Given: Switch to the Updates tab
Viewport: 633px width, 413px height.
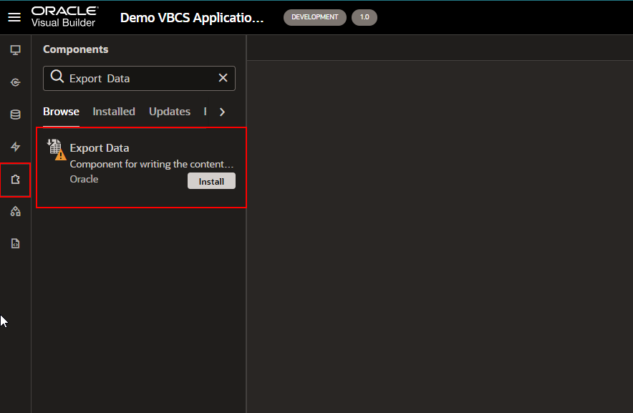Looking at the screenshot, I should (170, 112).
